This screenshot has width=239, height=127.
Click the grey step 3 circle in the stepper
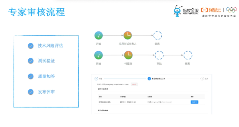[x=202, y=79]
